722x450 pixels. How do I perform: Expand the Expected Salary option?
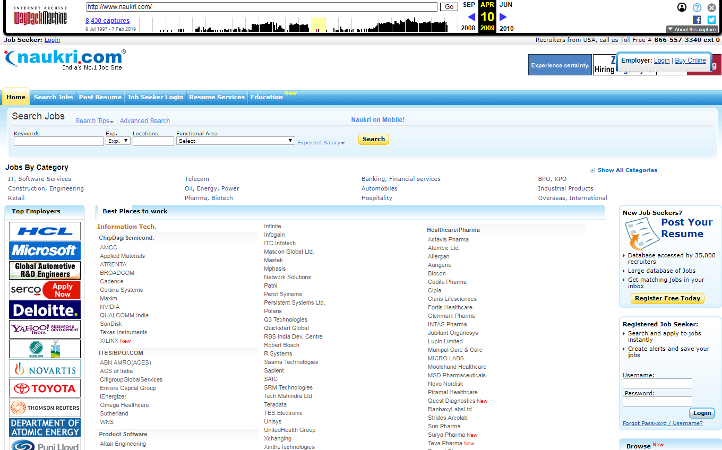pyautogui.click(x=321, y=143)
